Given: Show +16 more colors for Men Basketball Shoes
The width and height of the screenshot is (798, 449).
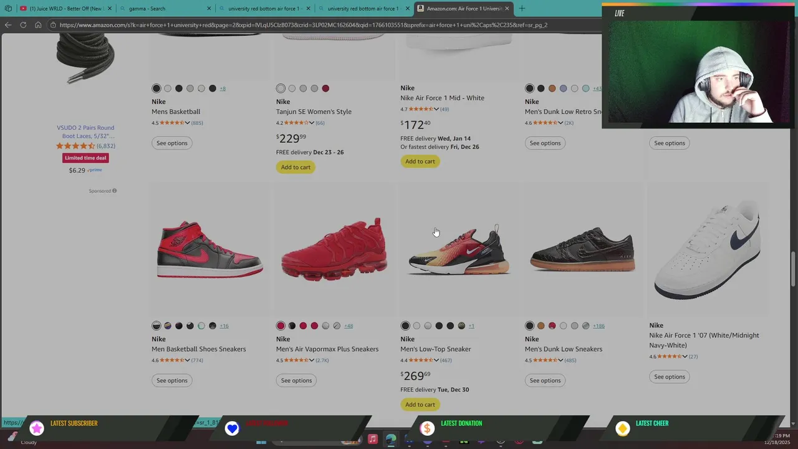Looking at the screenshot, I should pos(224,326).
